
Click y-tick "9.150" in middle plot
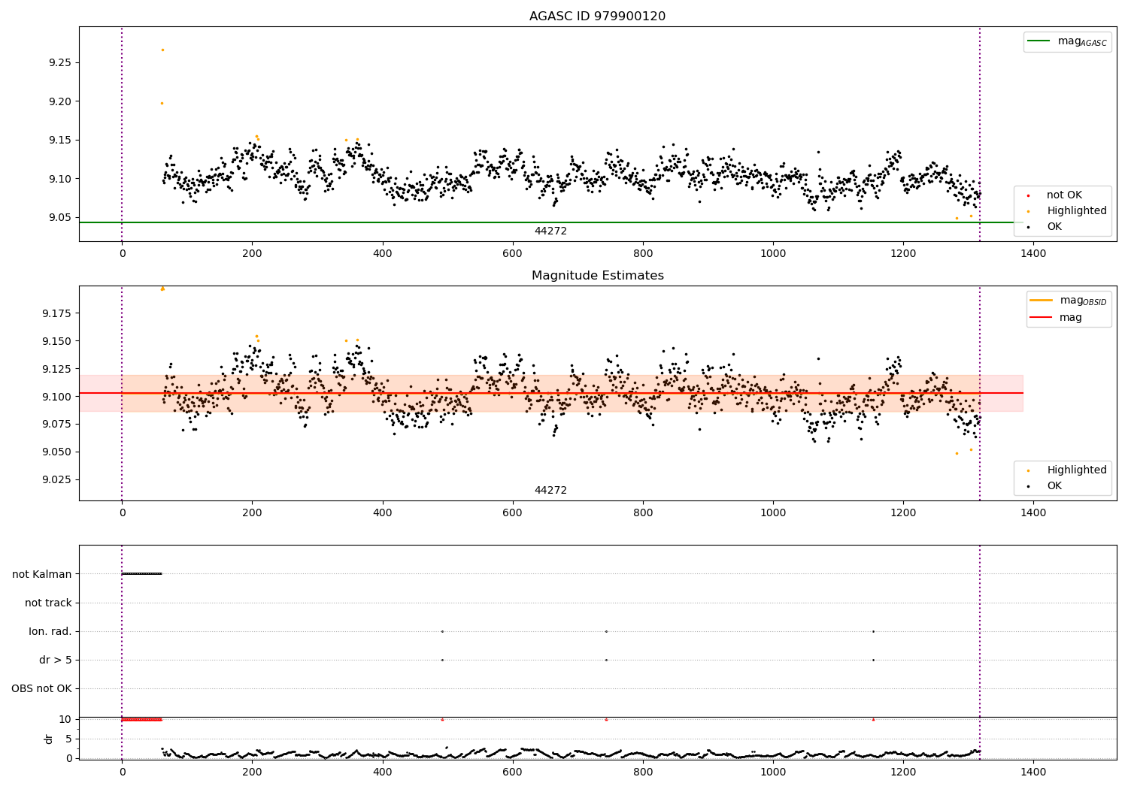(x=56, y=341)
